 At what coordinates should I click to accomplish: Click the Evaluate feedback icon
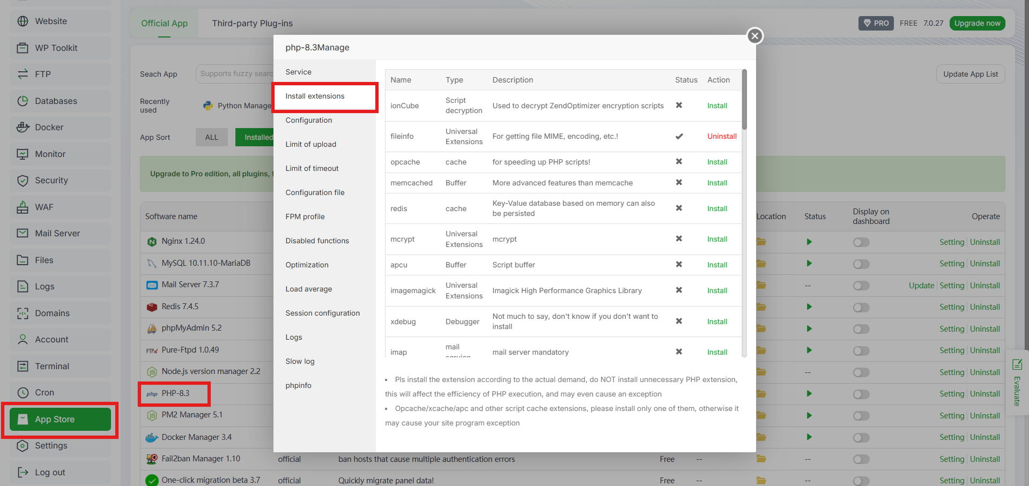click(x=1017, y=364)
